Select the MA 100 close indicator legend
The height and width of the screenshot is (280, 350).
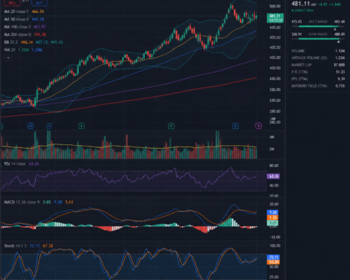25,27
